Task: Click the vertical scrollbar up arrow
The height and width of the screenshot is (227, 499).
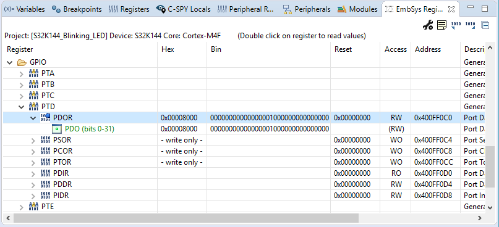Action: coord(490,49)
